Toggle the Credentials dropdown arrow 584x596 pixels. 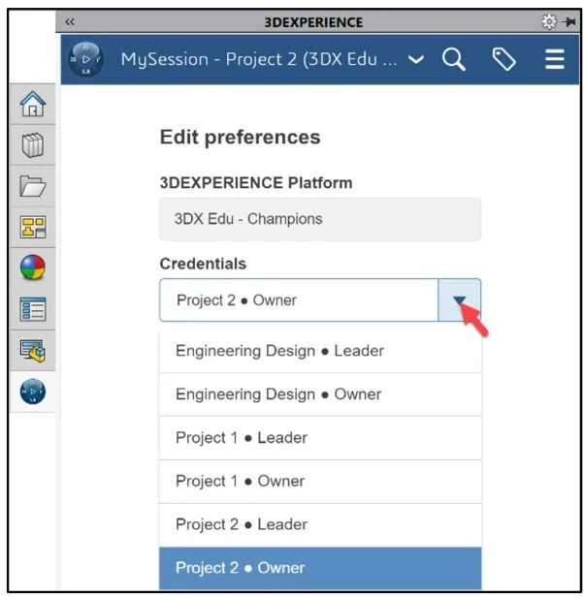click(x=460, y=300)
